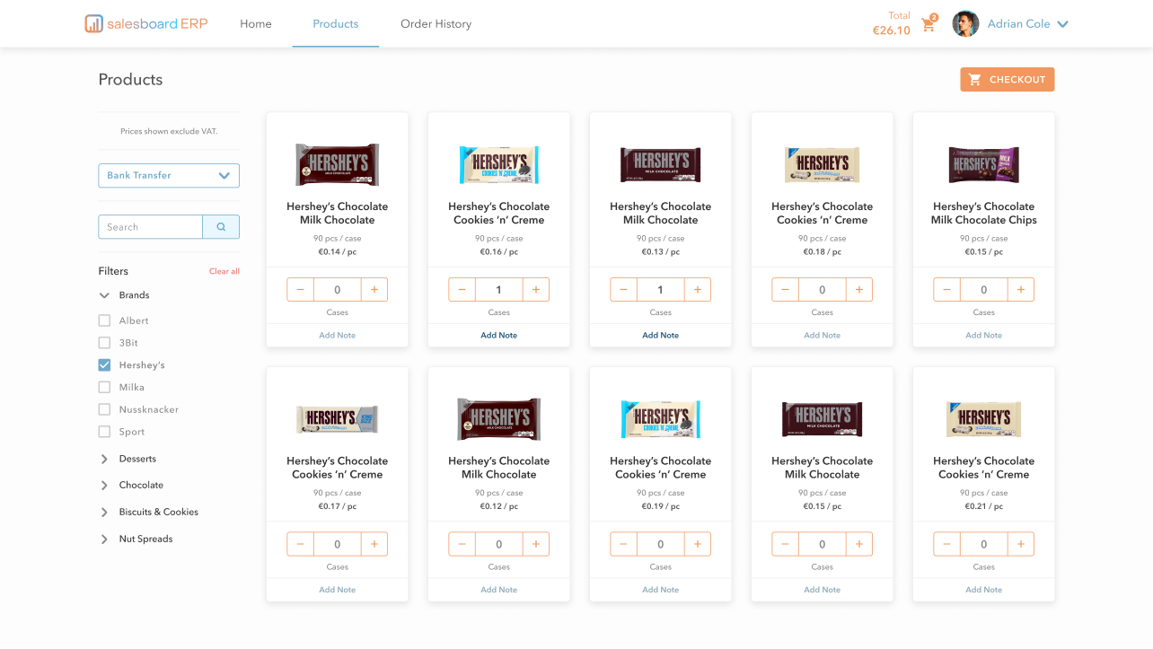The height and width of the screenshot is (649, 1153).
Task: Increase cases for €0.17 Cookies 'n' Creme
Action: [x=374, y=544]
